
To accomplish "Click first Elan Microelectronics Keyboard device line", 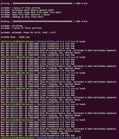I will click(58, 50).
